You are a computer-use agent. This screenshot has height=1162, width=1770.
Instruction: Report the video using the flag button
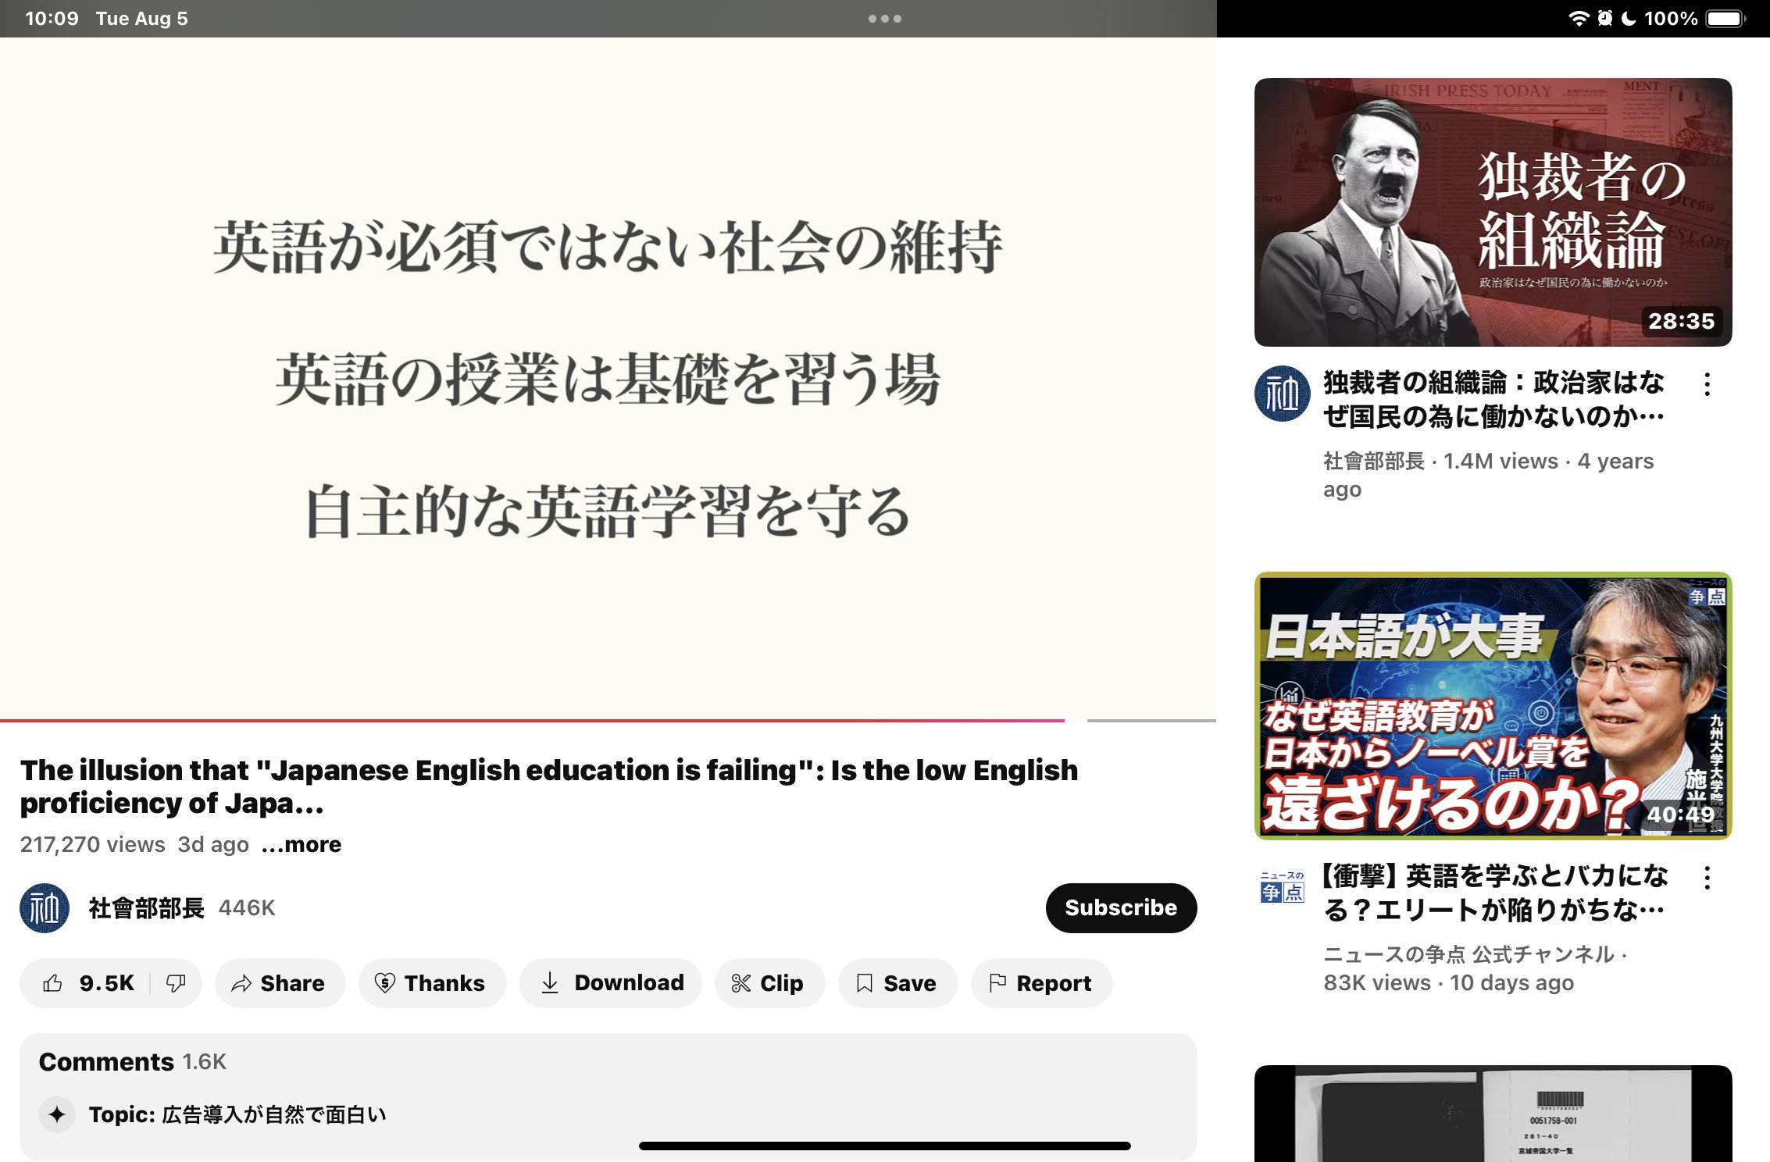click(x=1040, y=983)
